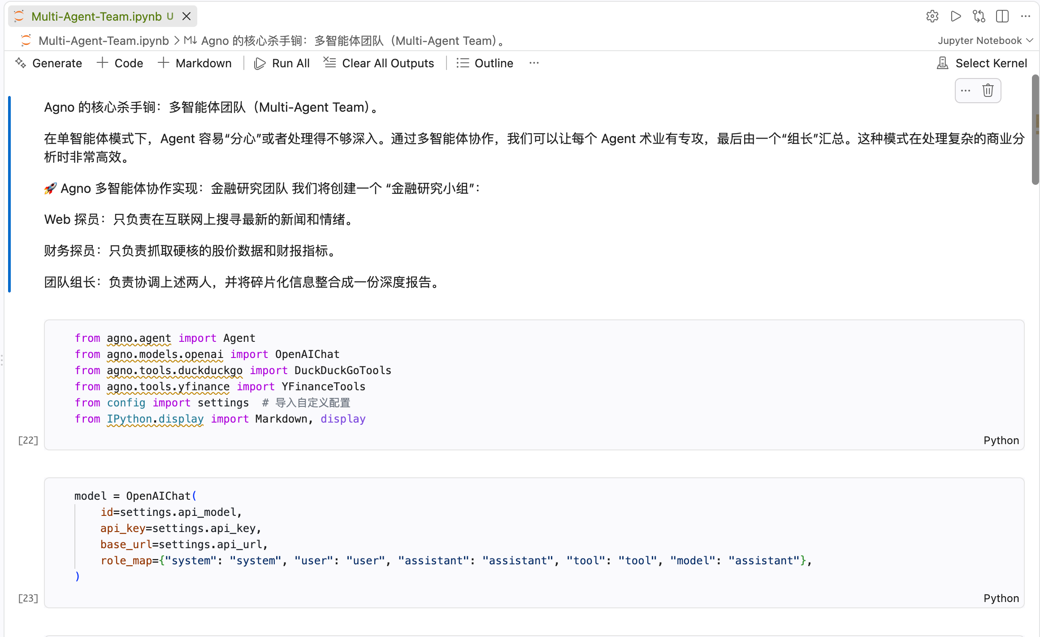Click the run play icon at top right

point(956,17)
